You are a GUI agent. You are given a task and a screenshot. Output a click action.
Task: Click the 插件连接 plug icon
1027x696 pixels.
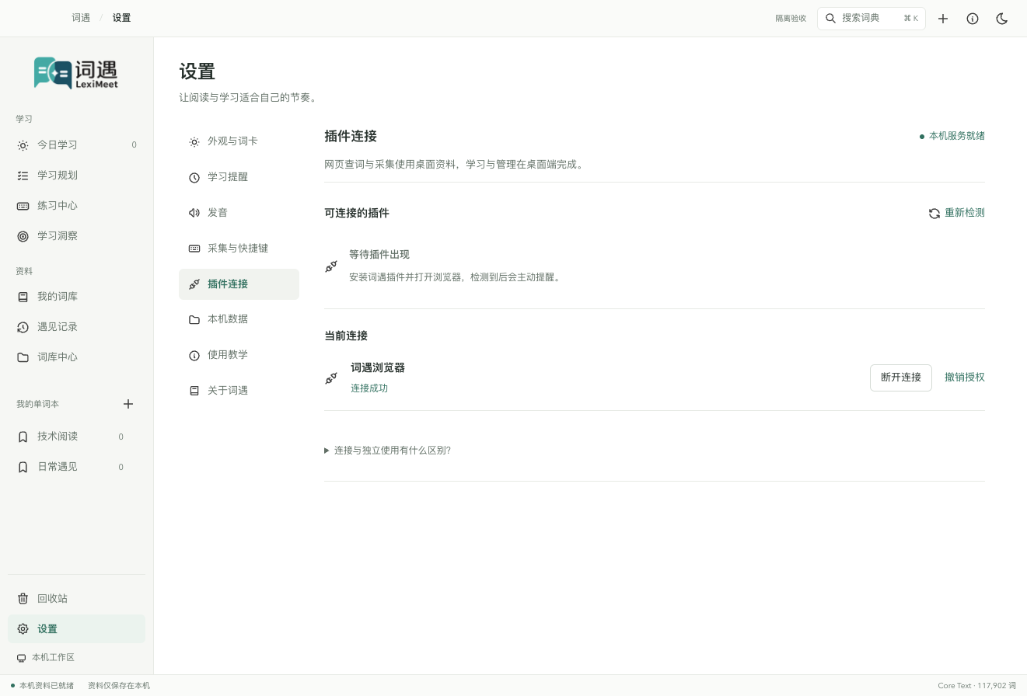click(x=194, y=284)
